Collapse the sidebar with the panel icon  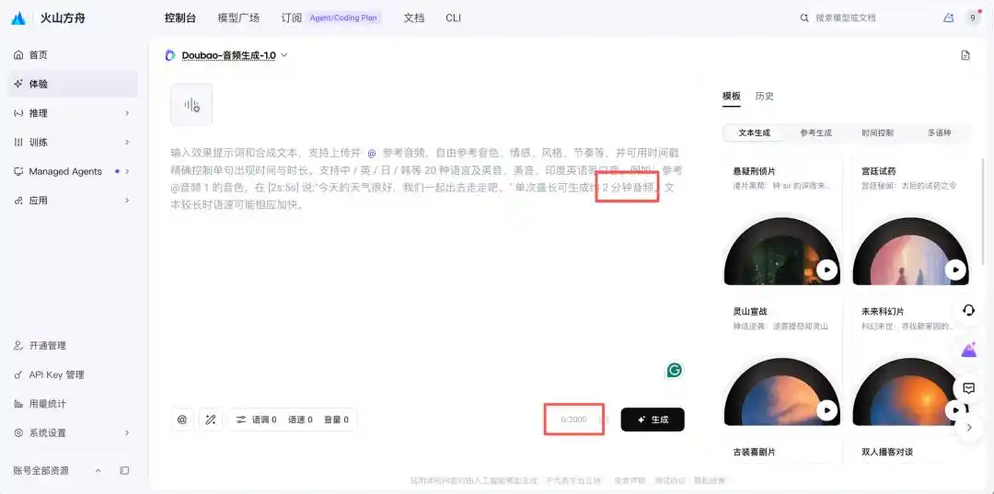125,471
